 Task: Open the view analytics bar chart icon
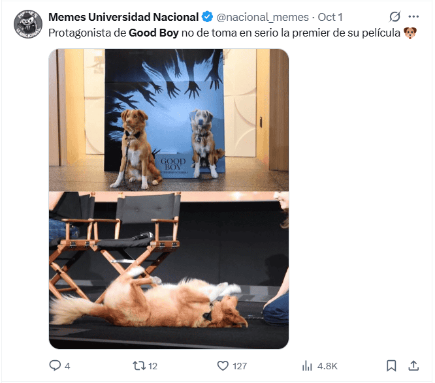(307, 365)
